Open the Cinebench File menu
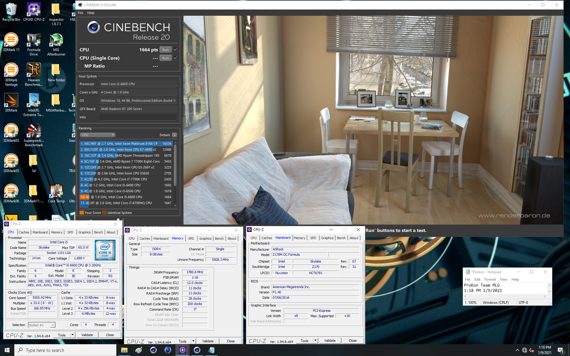 pos(80,13)
